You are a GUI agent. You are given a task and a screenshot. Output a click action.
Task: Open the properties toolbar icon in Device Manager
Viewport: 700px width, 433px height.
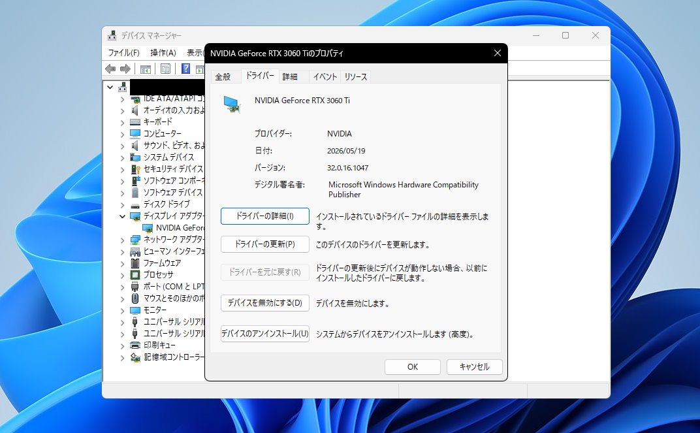click(x=165, y=69)
